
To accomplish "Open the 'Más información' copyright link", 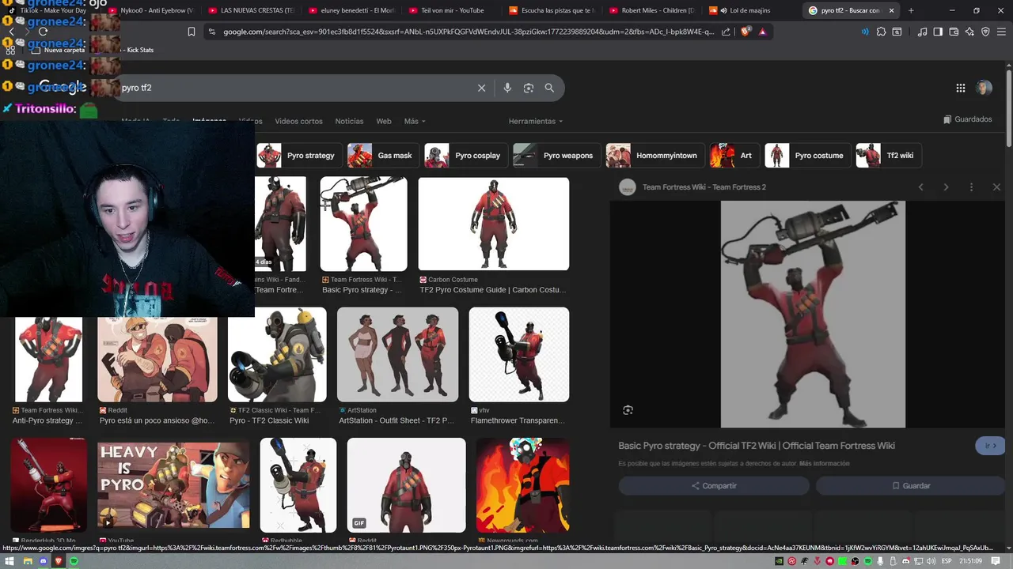I will (824, 464).
